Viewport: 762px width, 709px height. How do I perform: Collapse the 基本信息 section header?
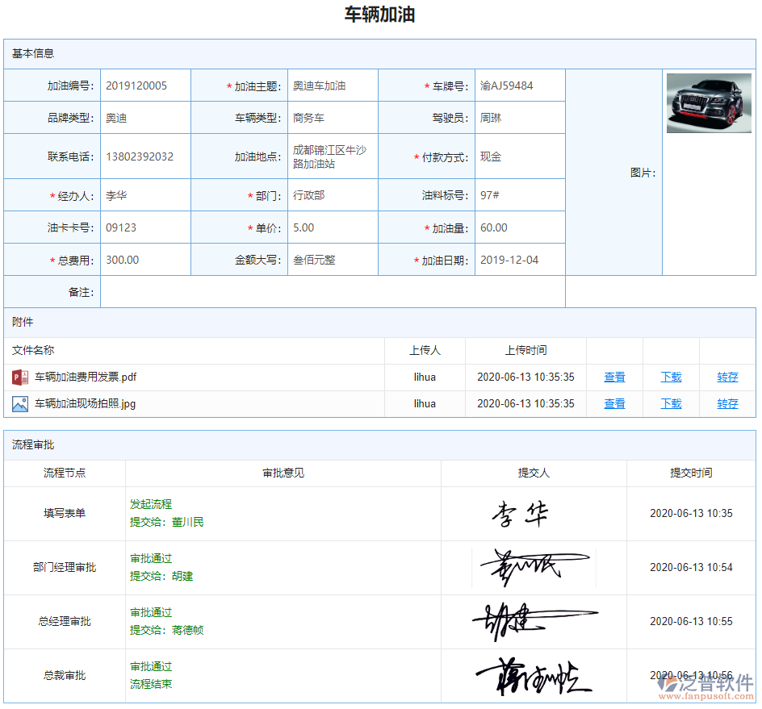(x=30, y=53)
